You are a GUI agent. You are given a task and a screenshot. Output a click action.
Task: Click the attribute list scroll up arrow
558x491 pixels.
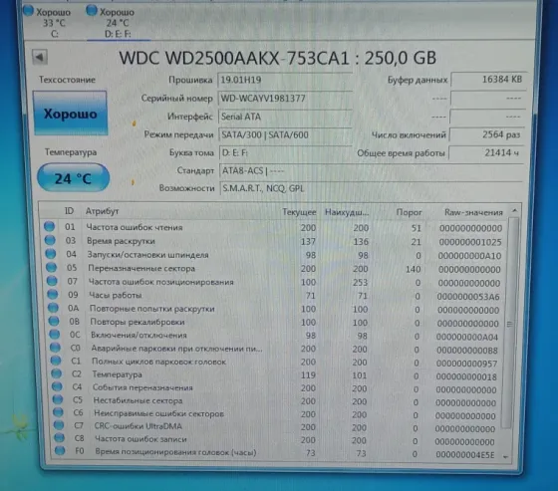click(514, 210)
